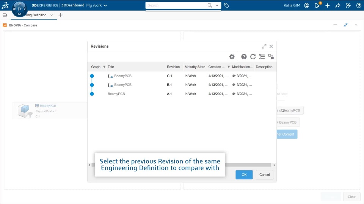The width and height of the screenshot is (364, 204).
Task: Click the Description column header
Action: [x=264, y=67]
